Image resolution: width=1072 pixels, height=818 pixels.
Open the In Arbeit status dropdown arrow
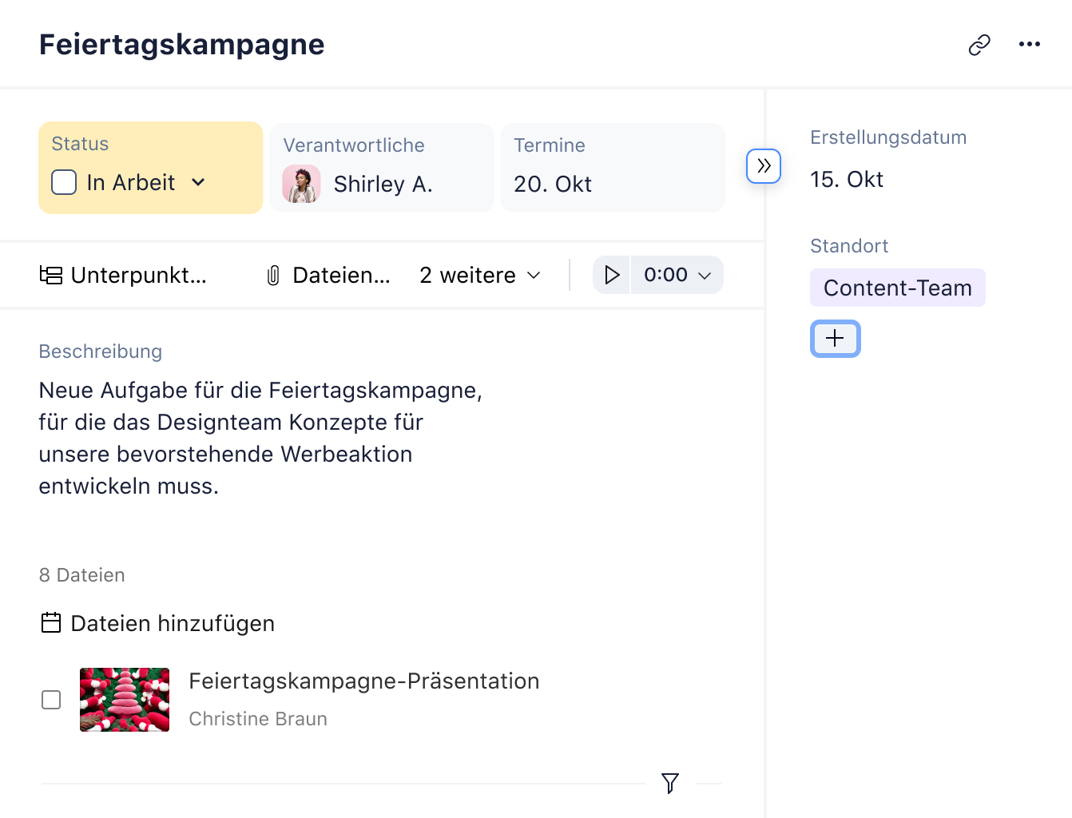click(x=198, y=183)
